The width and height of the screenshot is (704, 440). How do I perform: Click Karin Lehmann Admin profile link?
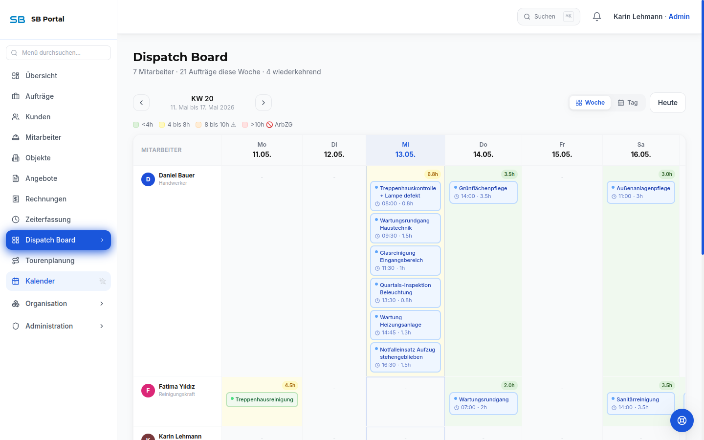[x=652, y=17]
